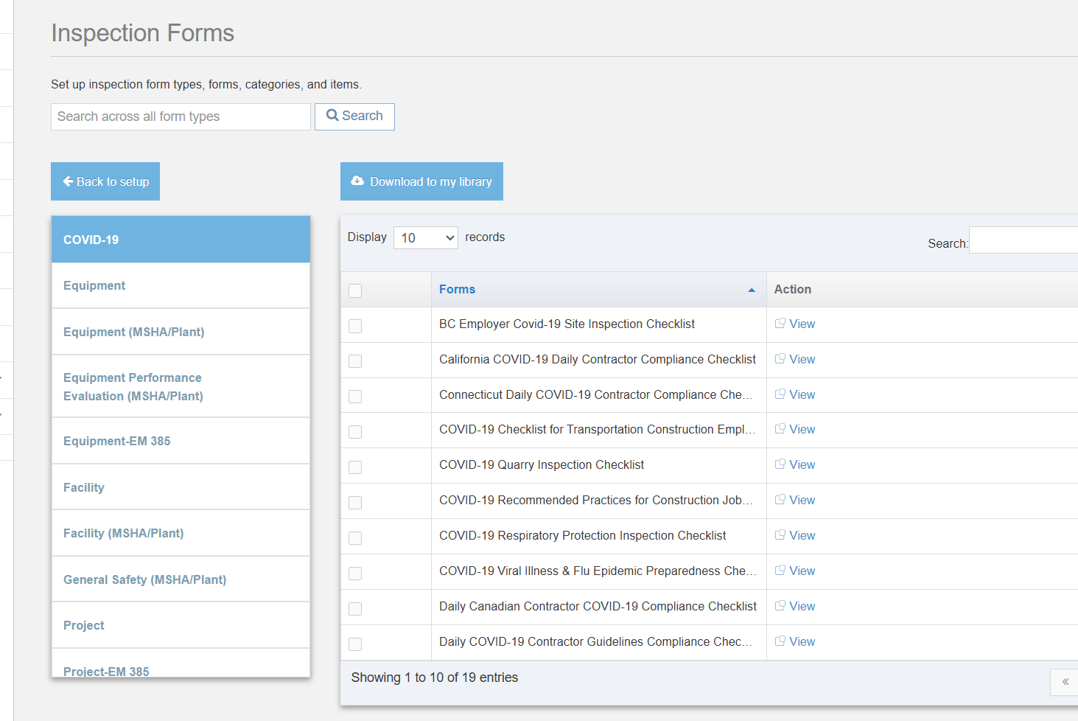1078x721 pixels.
Task: Click View link for Daily Canadian Contractor row
Action: coord(802,606)
